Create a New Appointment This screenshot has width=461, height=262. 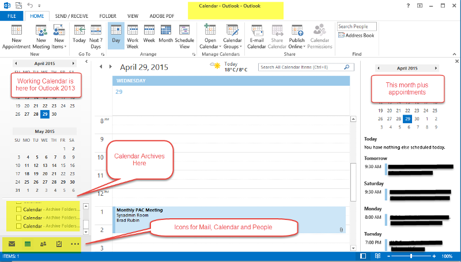17,37
